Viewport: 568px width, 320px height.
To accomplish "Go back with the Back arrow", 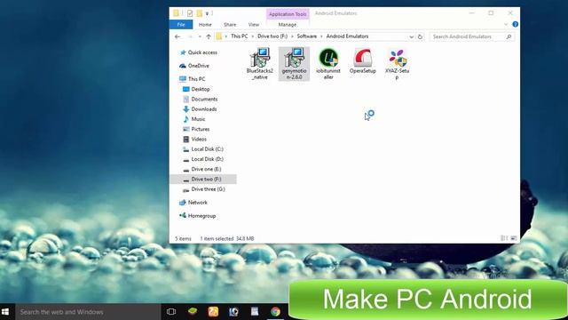I will 177,36.
